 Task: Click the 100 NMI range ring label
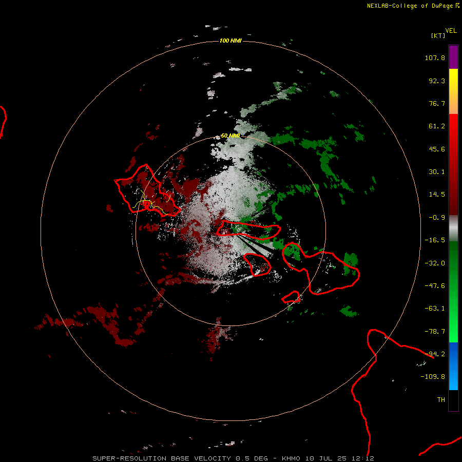click(230, 41)
